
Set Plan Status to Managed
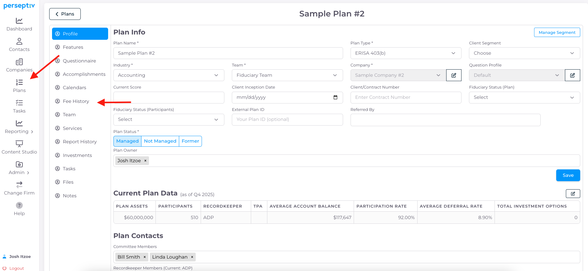click(x=127, y=141)
